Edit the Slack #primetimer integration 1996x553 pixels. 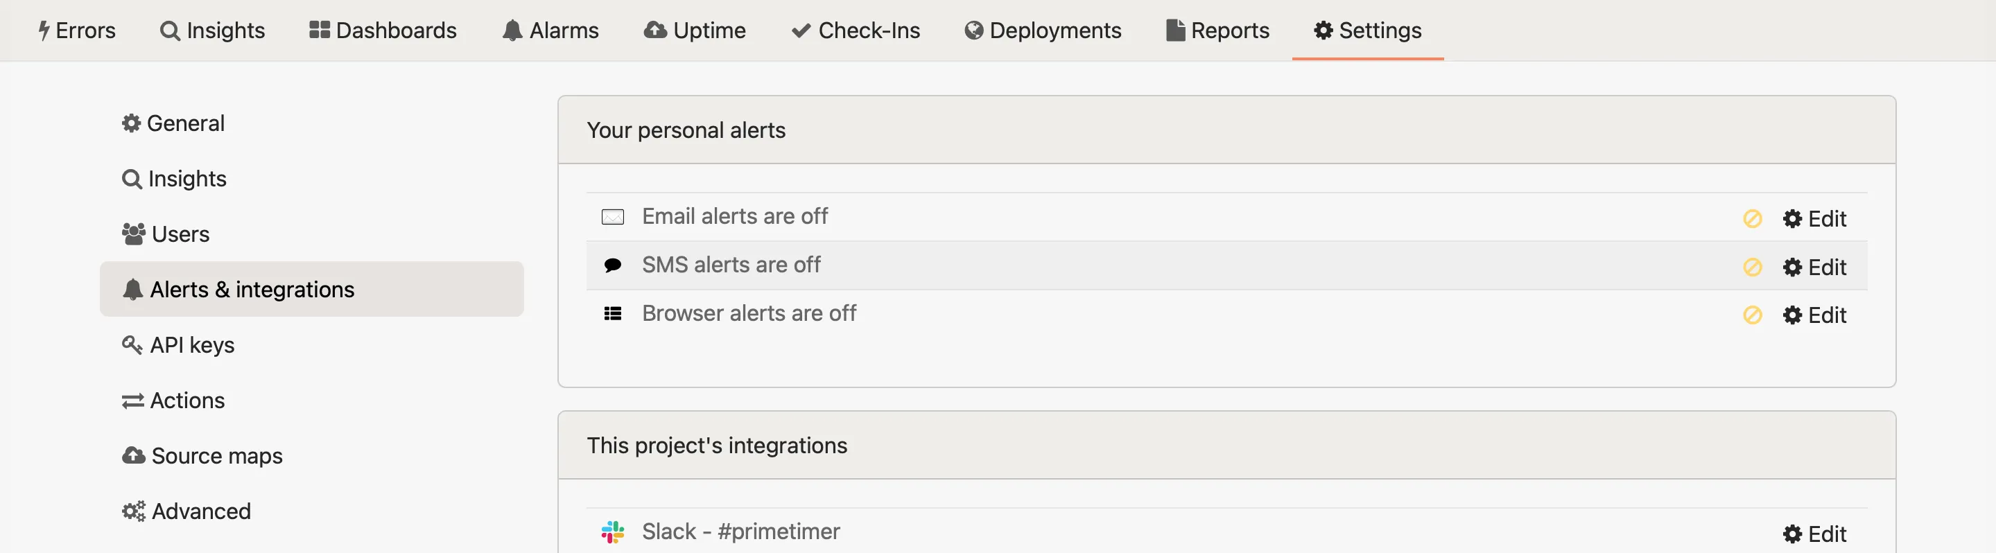pyautogui.click(x=1816, y=534)
